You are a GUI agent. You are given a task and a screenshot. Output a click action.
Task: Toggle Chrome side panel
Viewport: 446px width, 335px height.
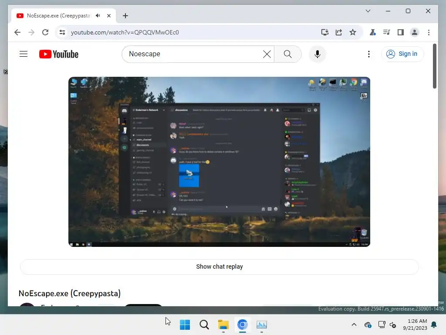point(401,32)
